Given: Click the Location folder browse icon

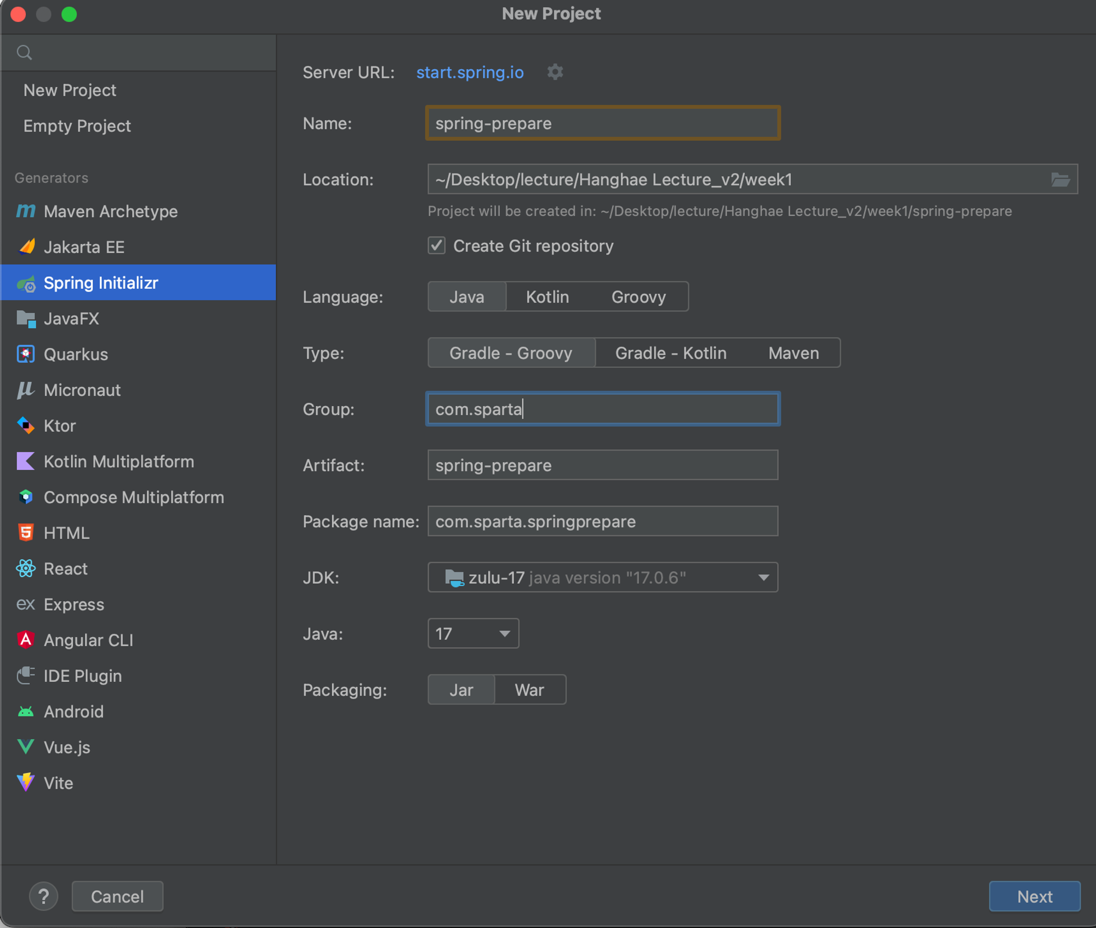Looking at the screenshot, I should coord(1060,180).
